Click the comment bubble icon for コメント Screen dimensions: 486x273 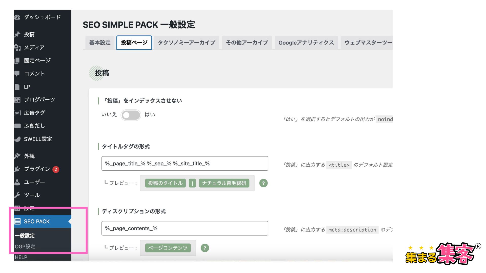click(x=17, y=74)
